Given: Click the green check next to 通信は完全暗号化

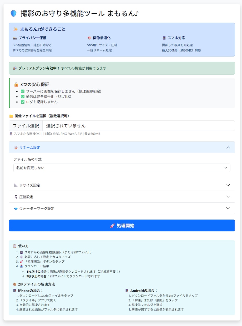Looking at the screenshot, I should pyautogui.click(x=23, y=96).
